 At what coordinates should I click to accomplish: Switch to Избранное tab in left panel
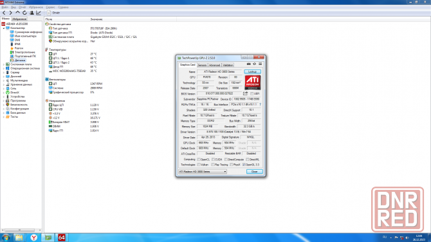19,19
